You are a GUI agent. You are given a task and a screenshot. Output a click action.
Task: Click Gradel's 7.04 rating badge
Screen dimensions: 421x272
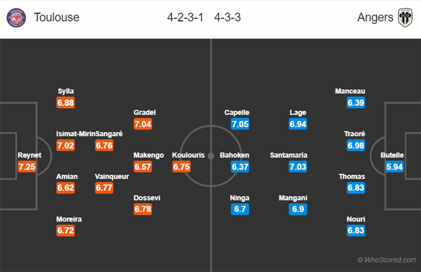143,124
